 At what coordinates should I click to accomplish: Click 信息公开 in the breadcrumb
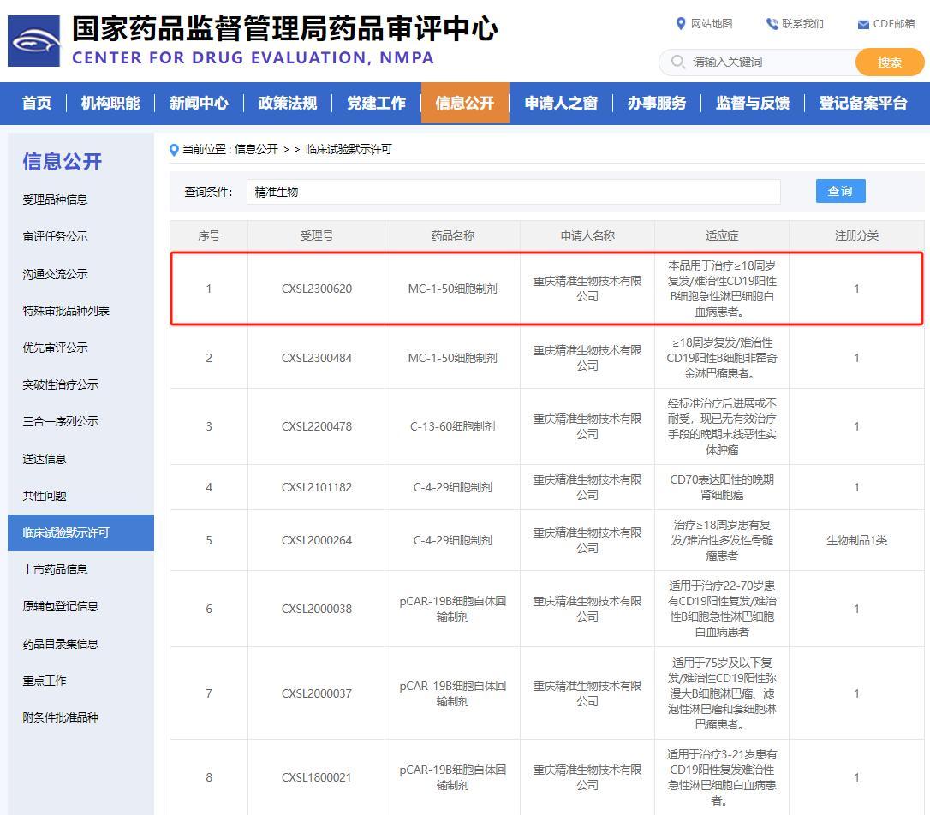(256, 150)
